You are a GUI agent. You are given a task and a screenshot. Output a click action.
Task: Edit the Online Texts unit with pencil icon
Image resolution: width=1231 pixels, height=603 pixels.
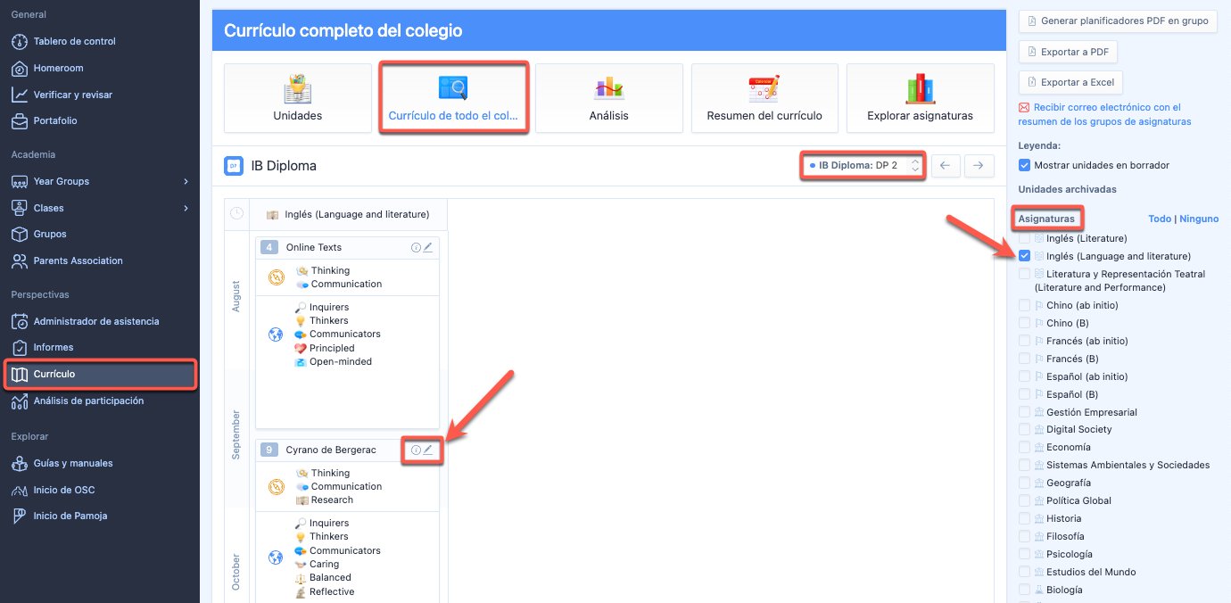(428, 247)
